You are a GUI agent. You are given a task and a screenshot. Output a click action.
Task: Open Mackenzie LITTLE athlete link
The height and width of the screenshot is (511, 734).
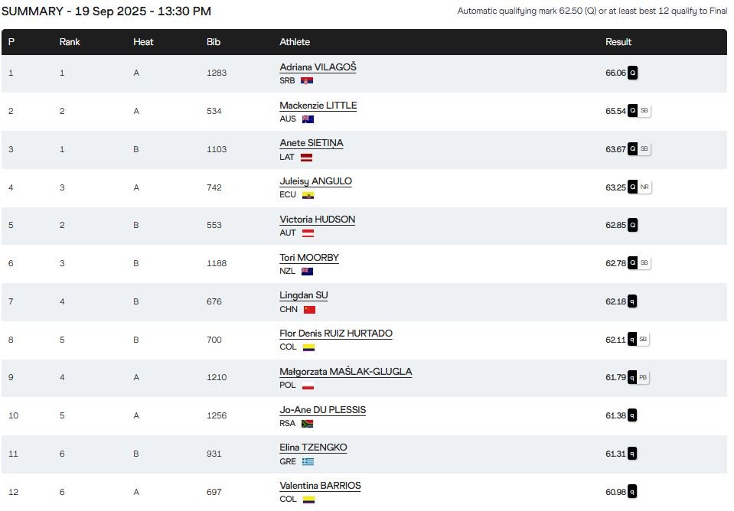pyautogui.click(x=318, y=106)
